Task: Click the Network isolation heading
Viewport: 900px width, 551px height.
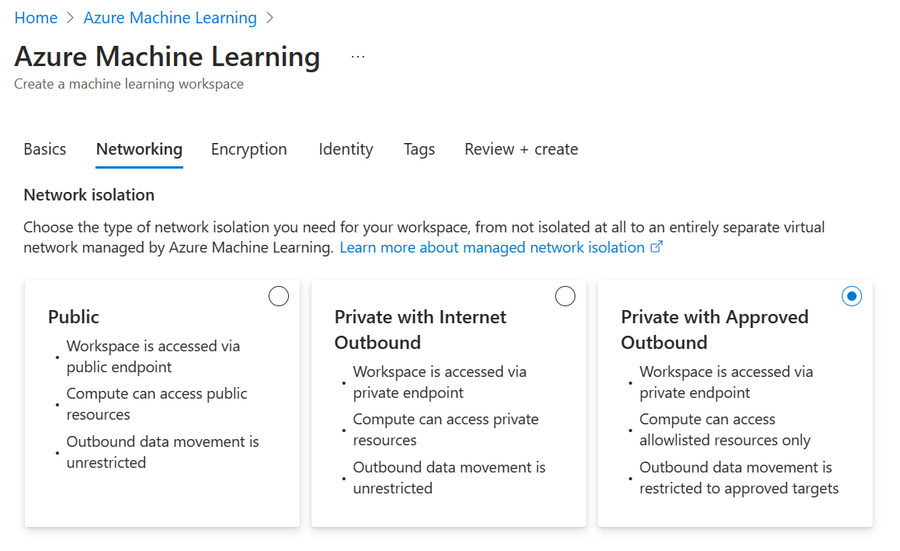Action: [x=89, y=195]
